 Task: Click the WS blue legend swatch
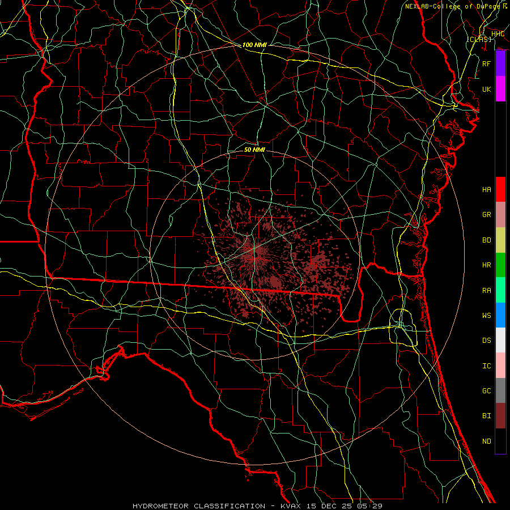[x=500, y=315]
